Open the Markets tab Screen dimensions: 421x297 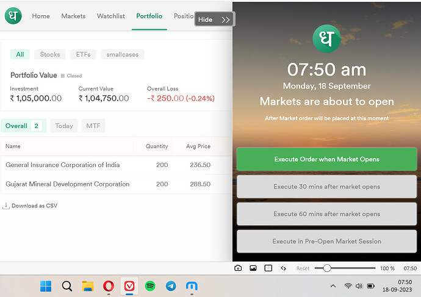73,16
